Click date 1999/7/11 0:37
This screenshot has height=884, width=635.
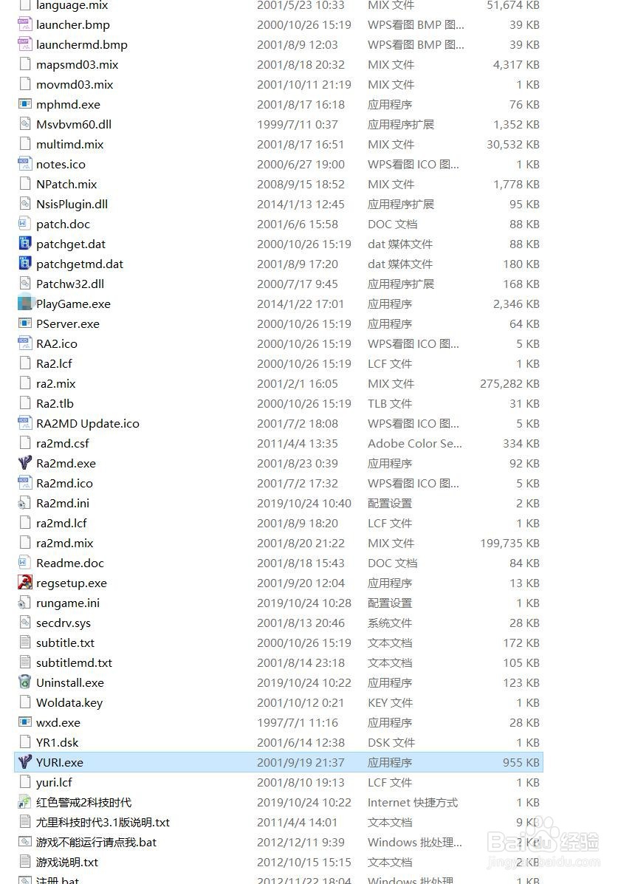[298, 125]
